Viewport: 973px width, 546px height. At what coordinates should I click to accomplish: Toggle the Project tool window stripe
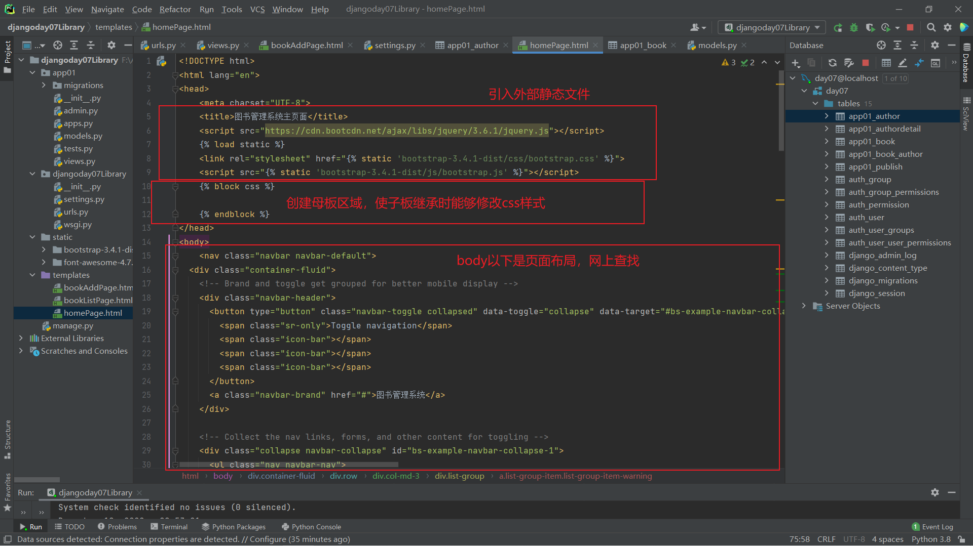7,57
